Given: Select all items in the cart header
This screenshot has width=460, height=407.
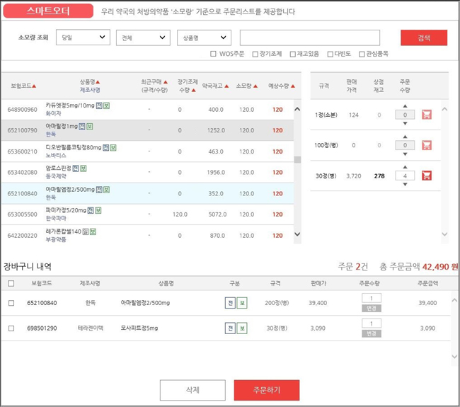Looking at the screenshot, I should 11,283.
